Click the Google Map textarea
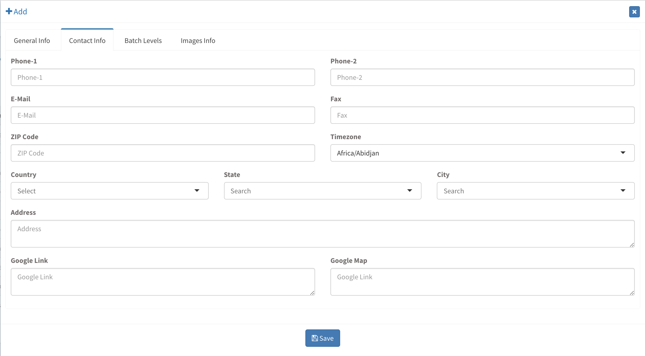645x356 pixels. (x=482, y=282)
